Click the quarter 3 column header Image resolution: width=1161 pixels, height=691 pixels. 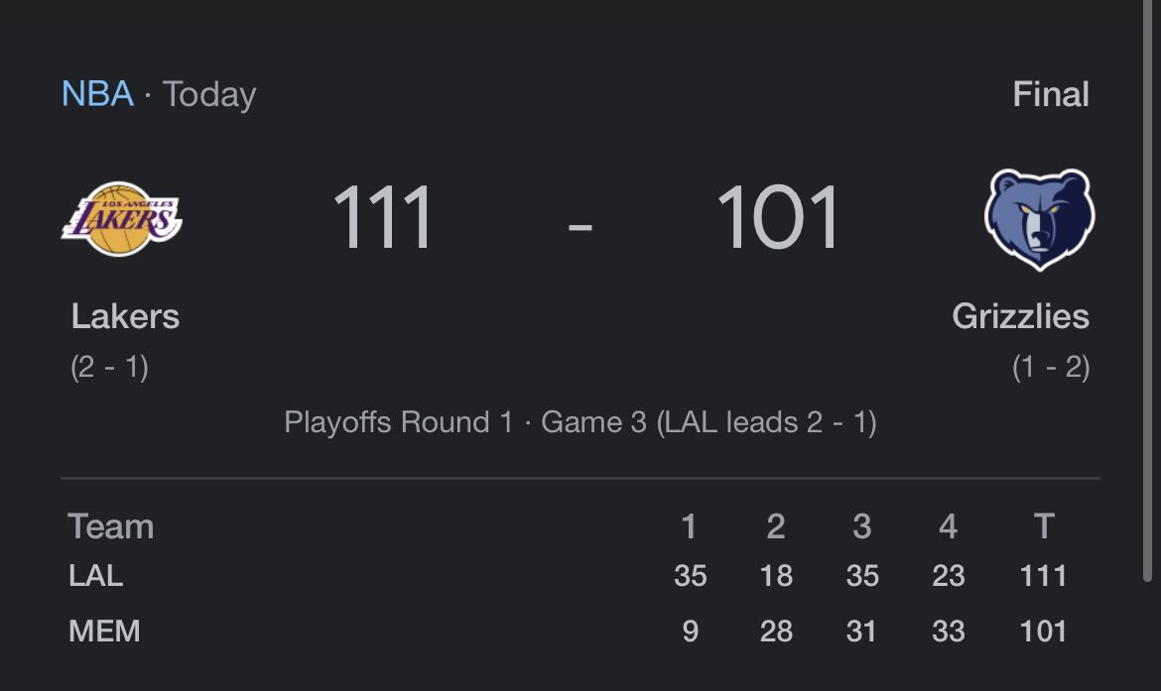pyautogui.click(x=862, y=526)
